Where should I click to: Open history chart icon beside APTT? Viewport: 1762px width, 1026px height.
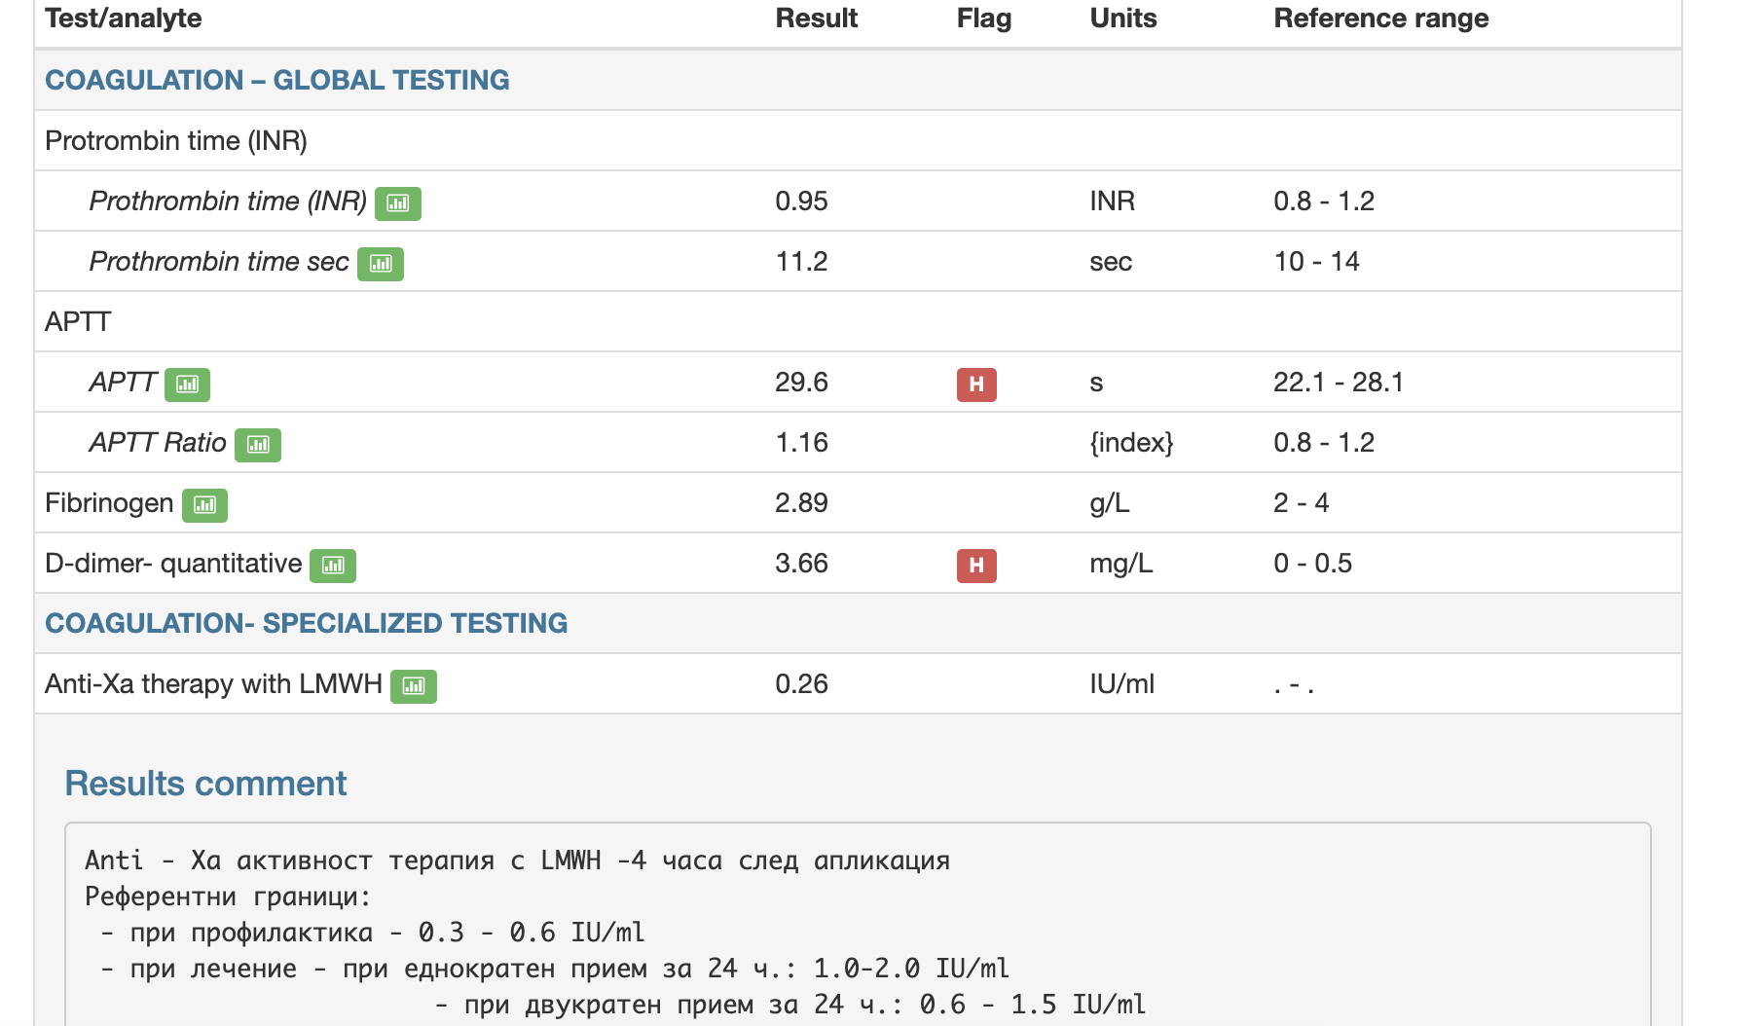coord(187,385)
